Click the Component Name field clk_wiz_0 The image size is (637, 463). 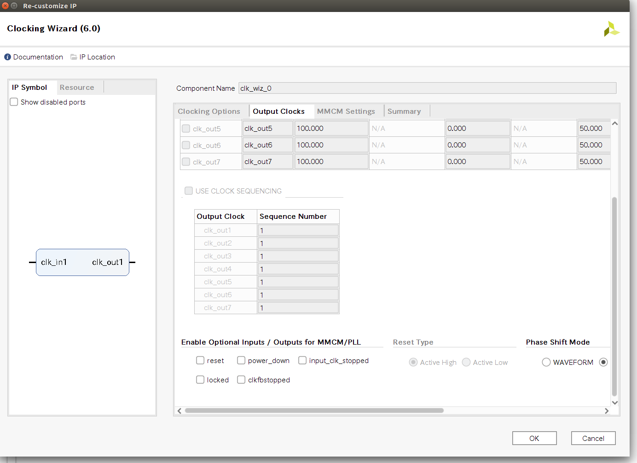pyautogui.click(x=427, y=88)
